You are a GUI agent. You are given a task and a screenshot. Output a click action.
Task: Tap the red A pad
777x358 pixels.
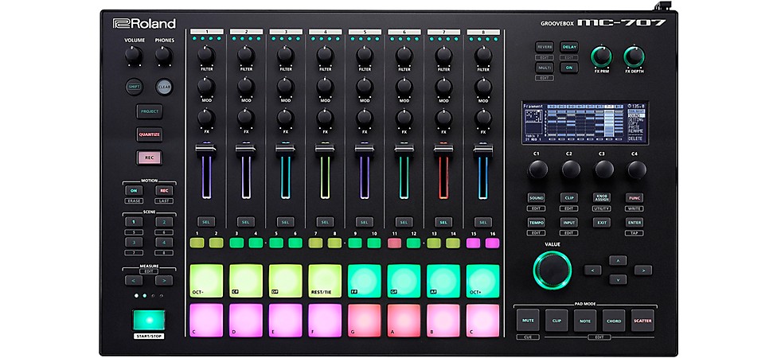[404, 321]
